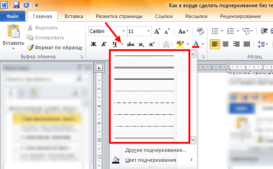This screenshot has width=273, height=169.
Task: Click Копировать copy command
Action: 46,38
